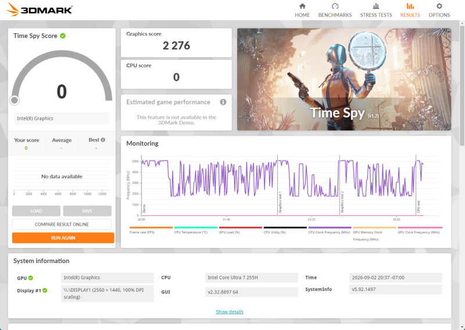Click the Time Spy banner image
Viewport: 465px width, 330px height.
point(344,79)
